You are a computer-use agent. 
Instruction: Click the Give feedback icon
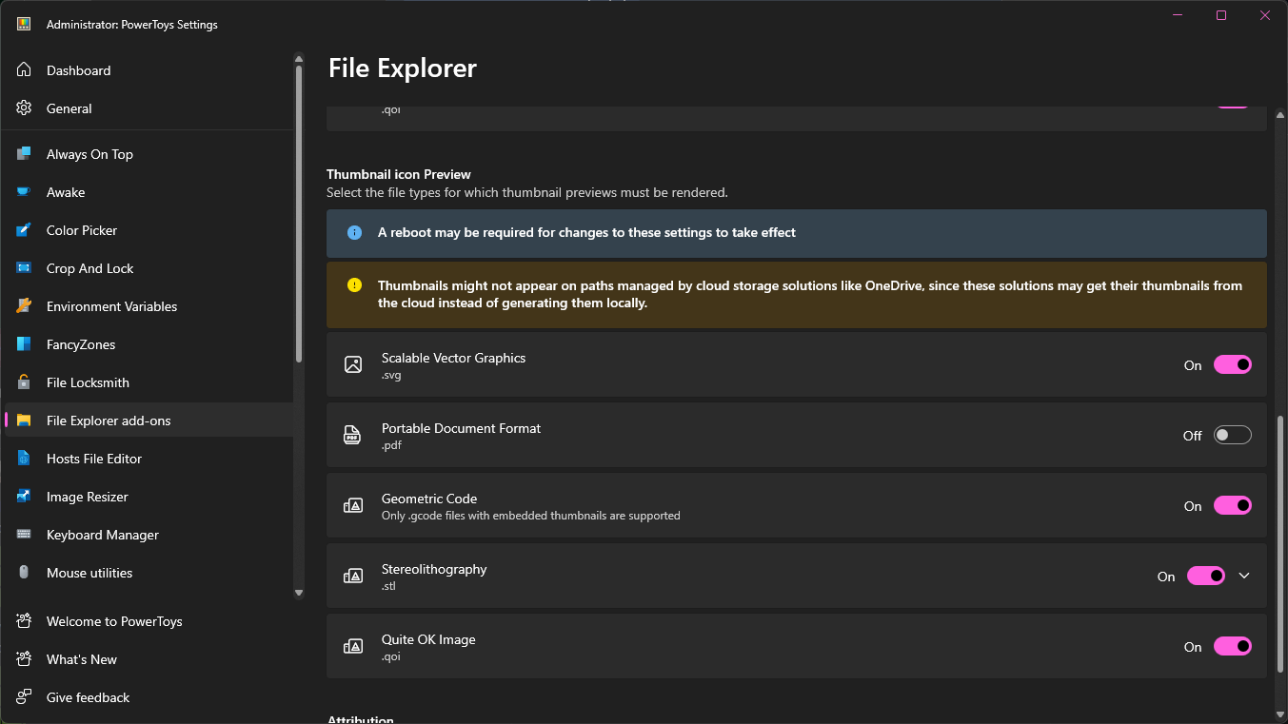coord(25,697)
